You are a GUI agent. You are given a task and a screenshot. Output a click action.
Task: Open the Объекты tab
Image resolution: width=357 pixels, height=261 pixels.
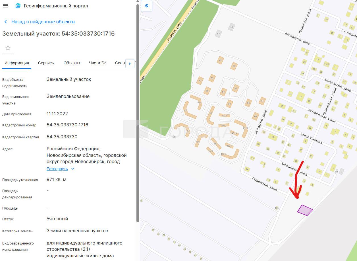[72, 63]
